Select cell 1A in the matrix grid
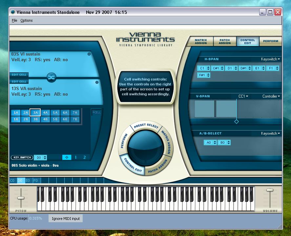This screenshot has height=236, width=291. 16,112
